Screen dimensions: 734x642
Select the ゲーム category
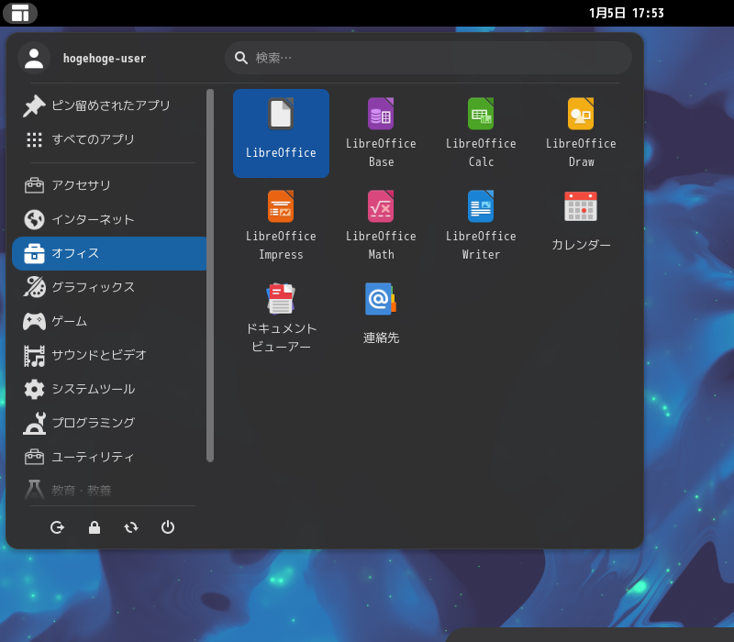point(109,321)
